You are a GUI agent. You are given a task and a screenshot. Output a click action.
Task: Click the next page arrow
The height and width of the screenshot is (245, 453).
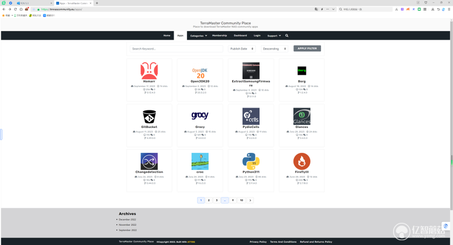pyautogui.click(x=250, y=200)
